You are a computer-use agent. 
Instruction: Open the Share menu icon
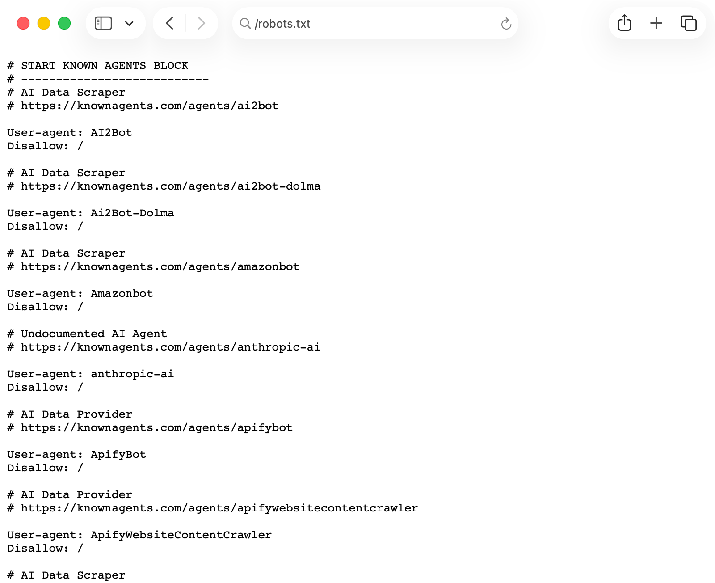(624, 23)
